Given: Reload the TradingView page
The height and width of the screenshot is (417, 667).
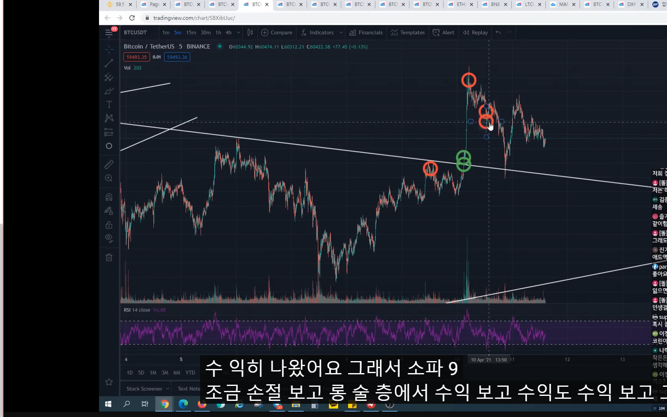Looking at the screenshot, I should pos(132,18).
